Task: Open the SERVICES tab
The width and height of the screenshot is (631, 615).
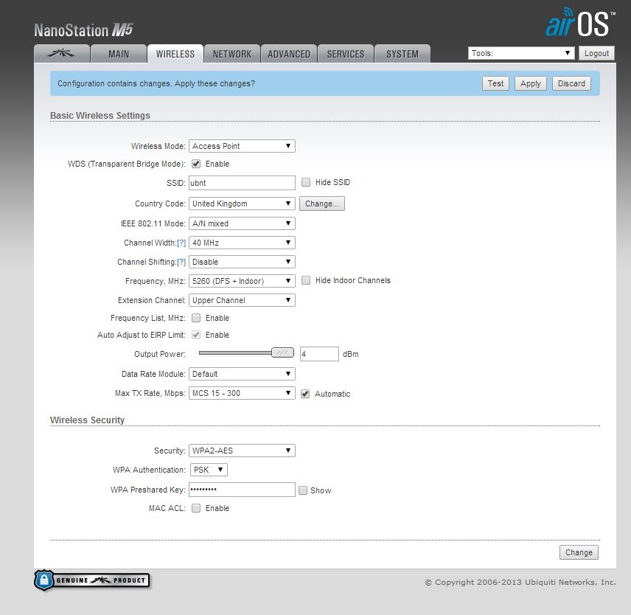Action: (345, 53)
